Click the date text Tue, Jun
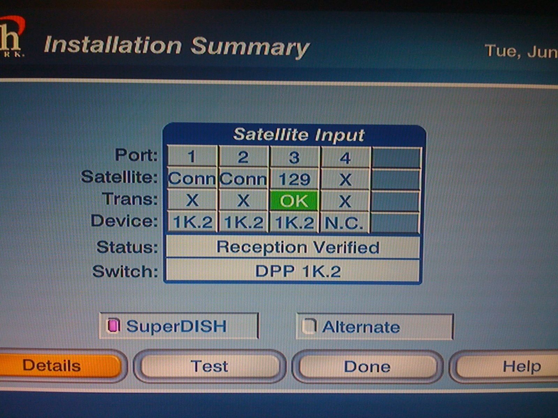This screenshot has height=418, width=558. pos(521,51)
